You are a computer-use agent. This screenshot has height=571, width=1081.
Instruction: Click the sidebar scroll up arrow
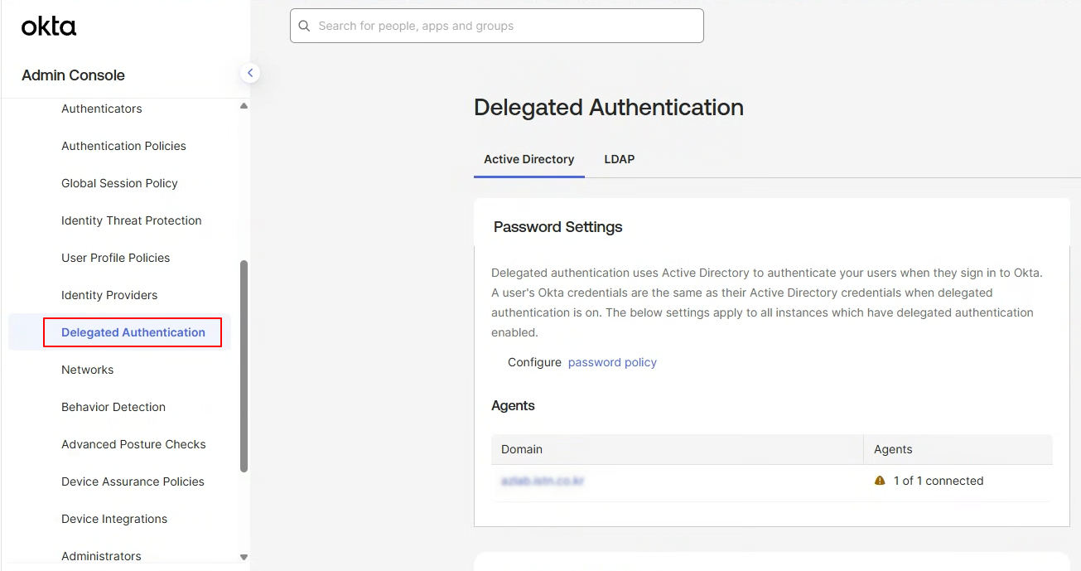click(x=244, y=106)
